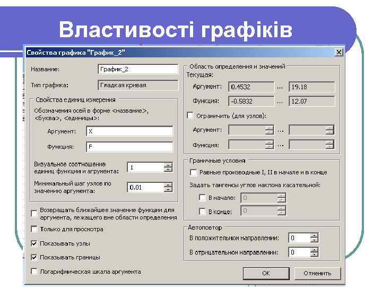Edit the Название field with График_2
382x287 pixels.
138,69
